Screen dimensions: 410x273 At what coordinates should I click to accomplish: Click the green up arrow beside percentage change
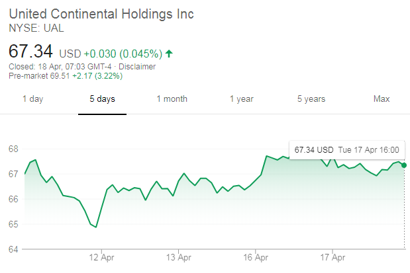pos(170,54)
